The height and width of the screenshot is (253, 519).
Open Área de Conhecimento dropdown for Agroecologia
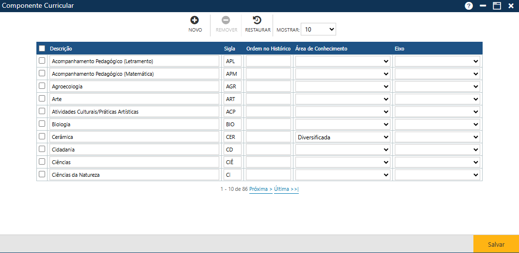[343, 86]
